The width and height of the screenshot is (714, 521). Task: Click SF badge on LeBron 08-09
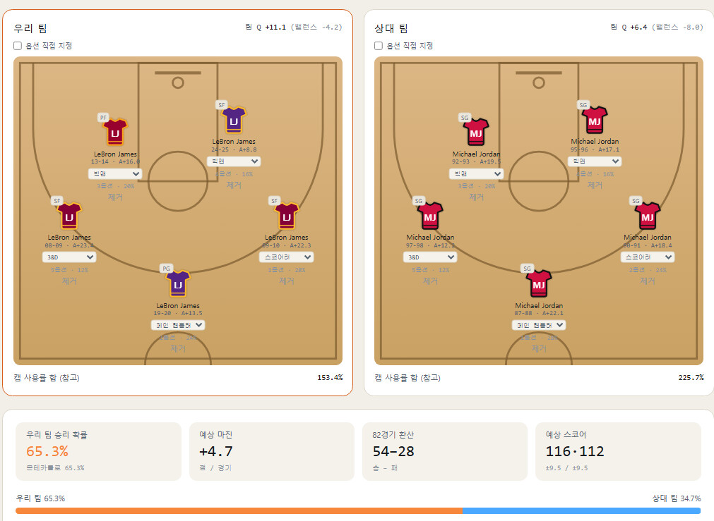point(57,200)
